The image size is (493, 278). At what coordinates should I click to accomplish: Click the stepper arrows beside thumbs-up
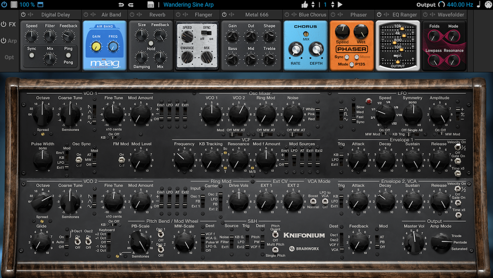pyautogui.click(x=313, y=5)
